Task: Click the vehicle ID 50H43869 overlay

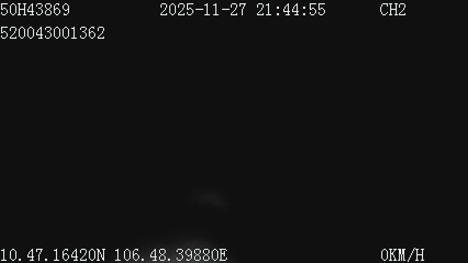Action: point(35,10)
